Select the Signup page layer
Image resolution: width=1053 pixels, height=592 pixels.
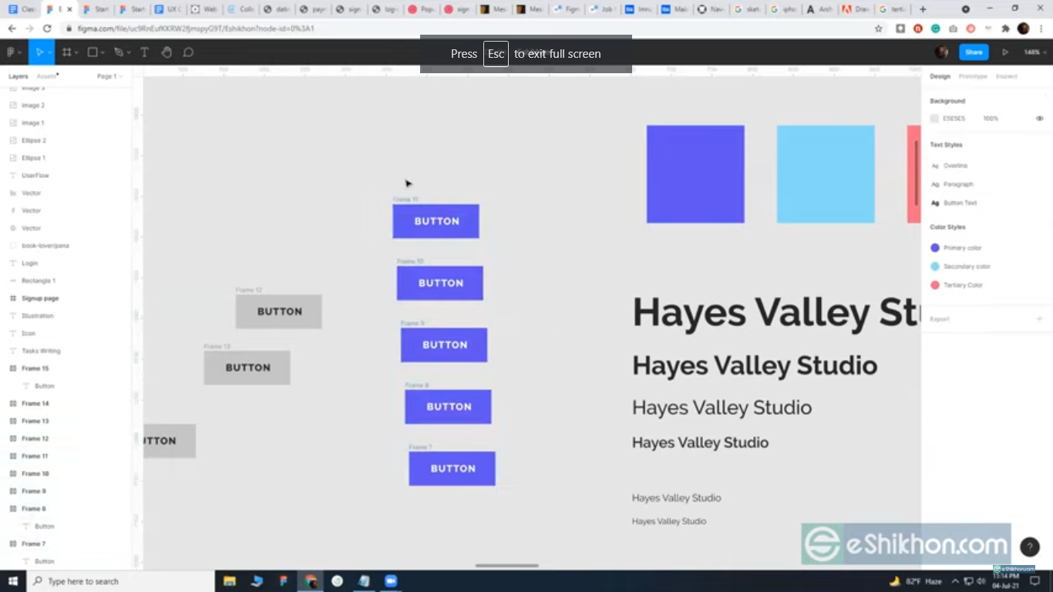coord(40,298)
